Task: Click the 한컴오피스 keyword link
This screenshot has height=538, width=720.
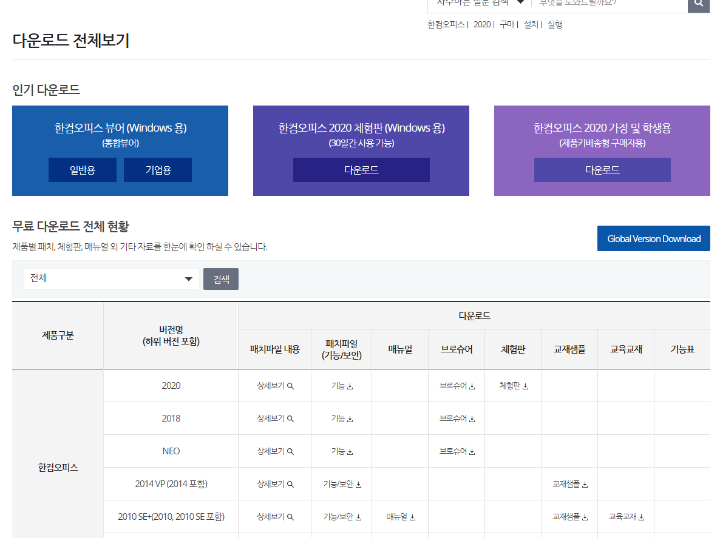Action: (446, 24)
